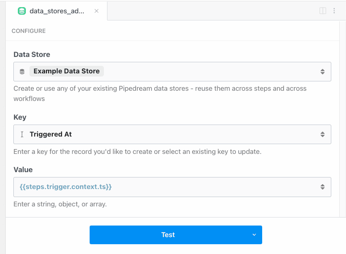The height and width of the screenshot is (254, 346).
Task: Select the data_stores_ad... tab
Action: coord(57,11)
